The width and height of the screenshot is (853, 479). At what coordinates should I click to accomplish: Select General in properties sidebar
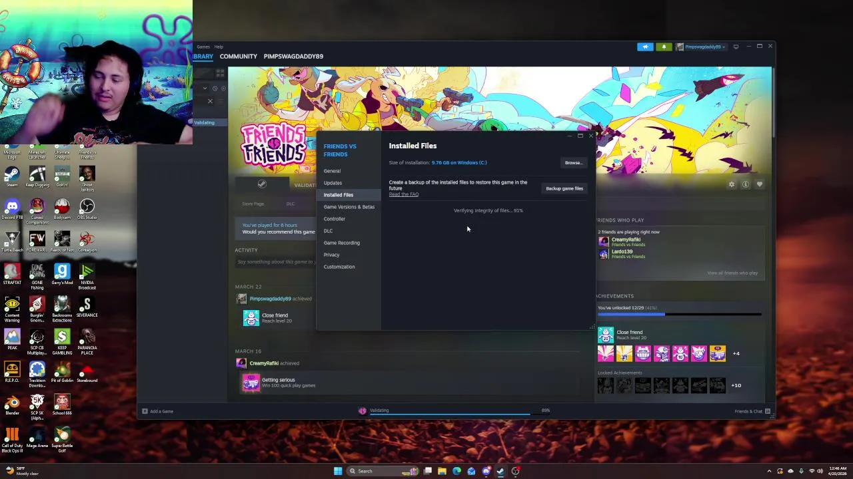(x=332, y=171)
